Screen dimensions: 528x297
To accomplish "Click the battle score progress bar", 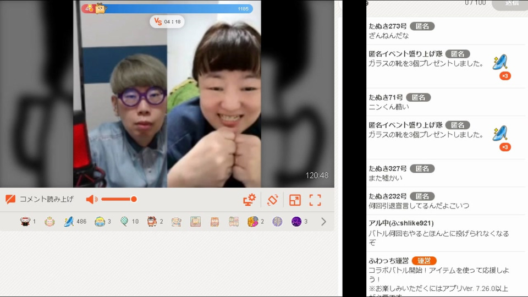I will click(x=167, y=9).
